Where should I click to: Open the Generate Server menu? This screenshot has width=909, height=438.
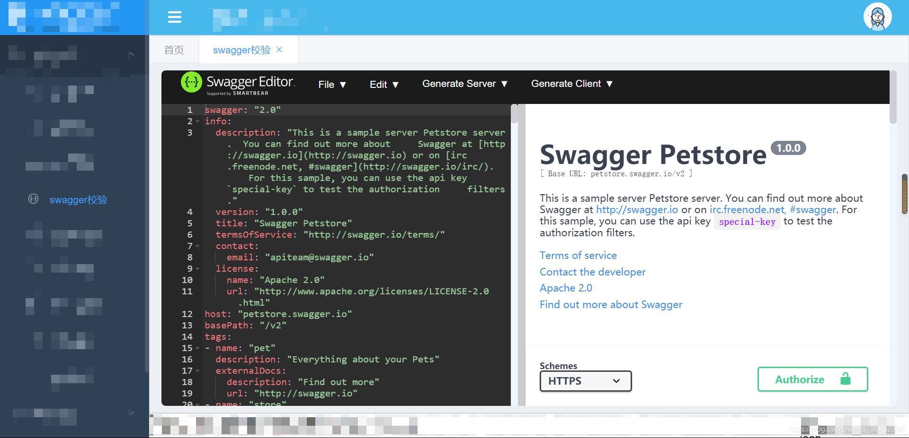click(463, 84)
